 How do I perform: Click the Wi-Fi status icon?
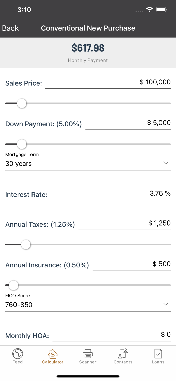click(x=149, y=9)
